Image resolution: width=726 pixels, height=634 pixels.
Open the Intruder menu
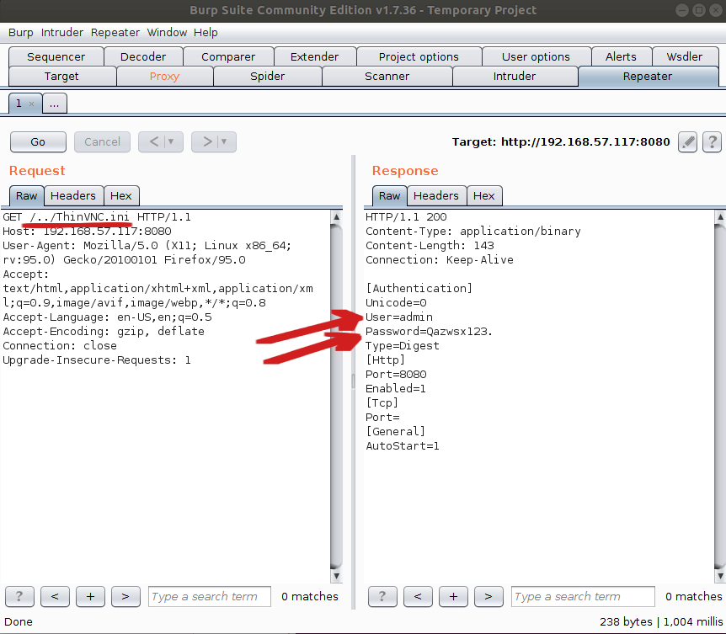[62, 32]
